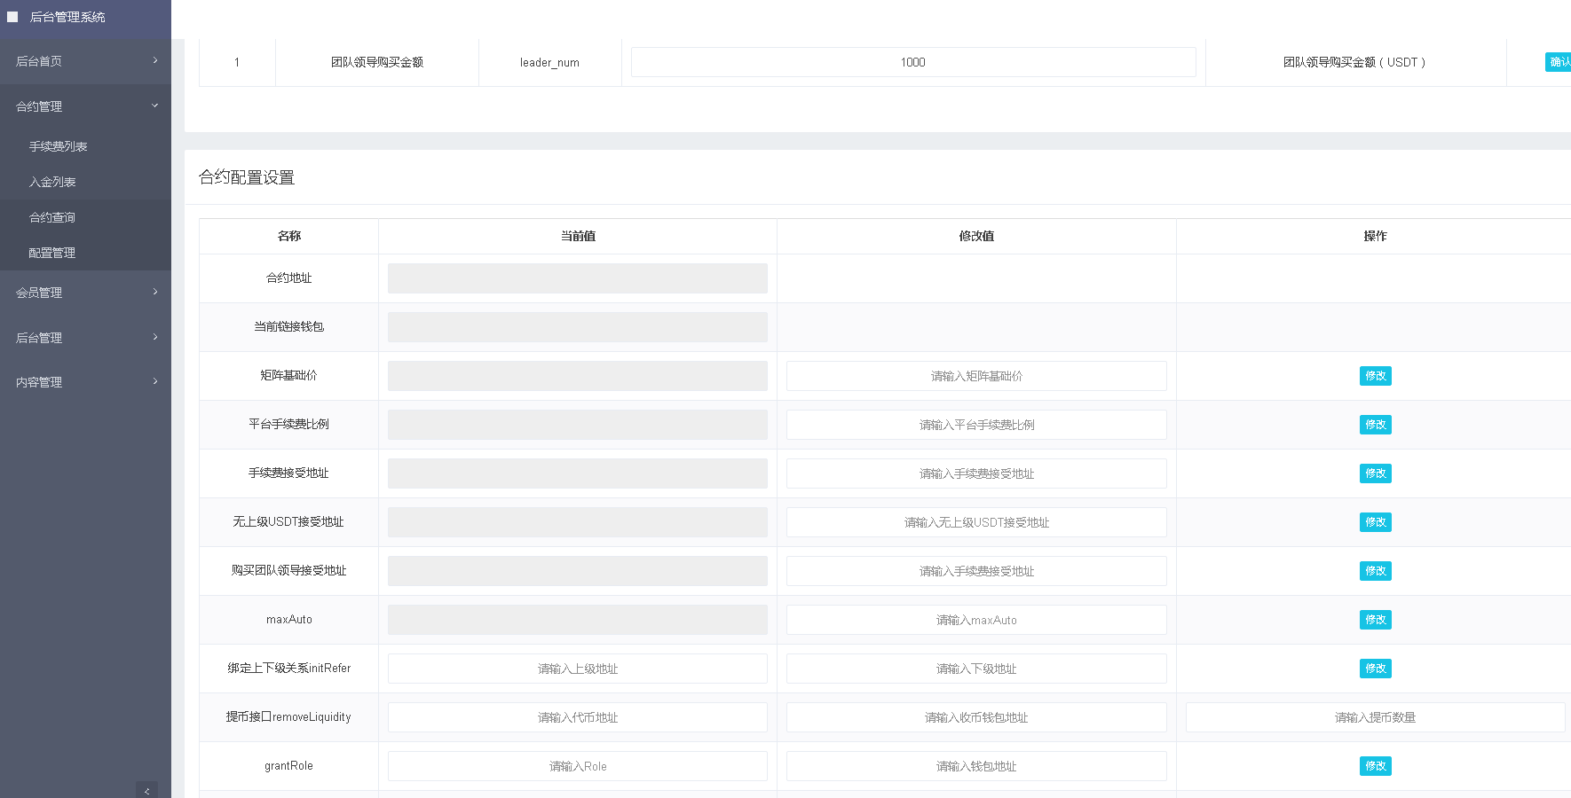
Task: Expand the 会员管理 menu chevron
Action: [x=155, y=292]
